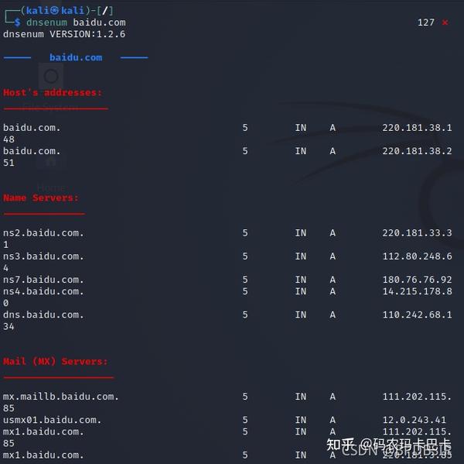The height and width of the screenshot is (464, 464).
Task: Click the IP address 220.181.38.1
Action: click(417, 128)
